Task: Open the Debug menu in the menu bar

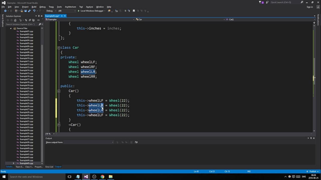Action: [42, 7]
